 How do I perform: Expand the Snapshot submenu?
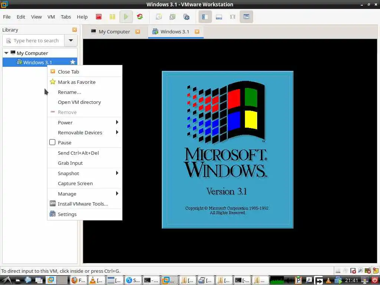click(85, 173)
